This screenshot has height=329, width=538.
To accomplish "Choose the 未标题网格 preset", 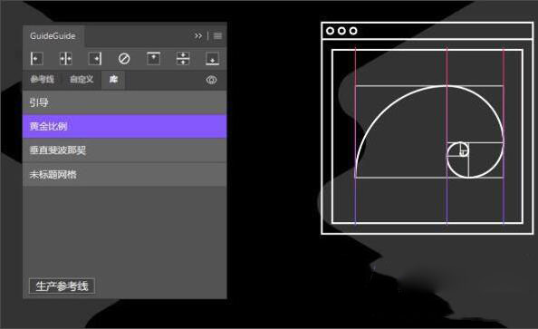I will point(125,174).
